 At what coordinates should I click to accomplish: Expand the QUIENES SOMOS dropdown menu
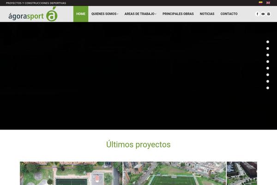[105, 14]
